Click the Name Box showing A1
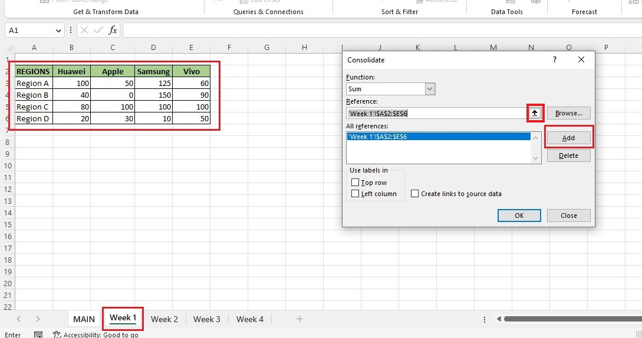642x338 pixels. tap(29, 30)
